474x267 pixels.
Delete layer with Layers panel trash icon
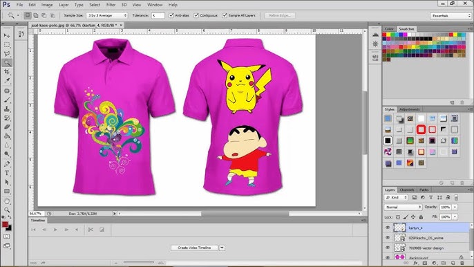(x=462, y=263)
